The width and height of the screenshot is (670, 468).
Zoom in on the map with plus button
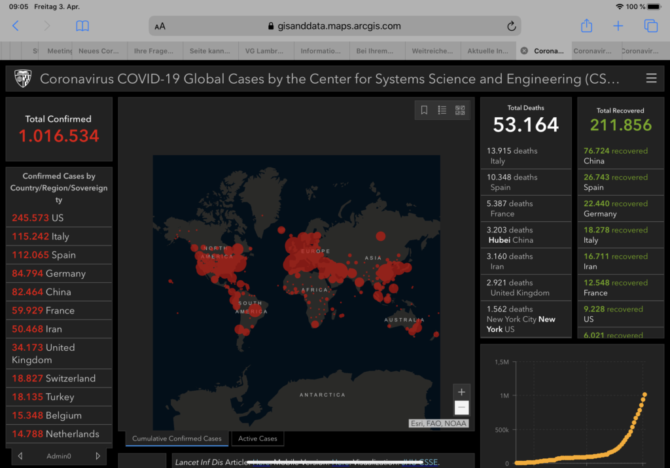pyautogui.click(x=461, y=391)
